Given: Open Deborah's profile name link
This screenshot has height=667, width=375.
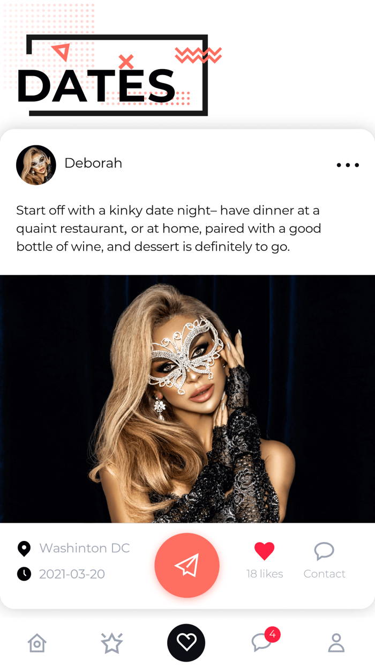Looking at the screenshot, I should [x=93, y=163].
